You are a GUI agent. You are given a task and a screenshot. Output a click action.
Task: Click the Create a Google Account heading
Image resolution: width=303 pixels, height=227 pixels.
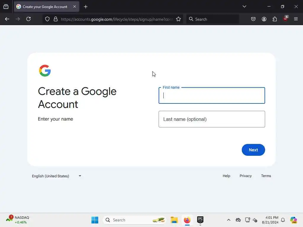pyautogui.click(x=77, y=98)
